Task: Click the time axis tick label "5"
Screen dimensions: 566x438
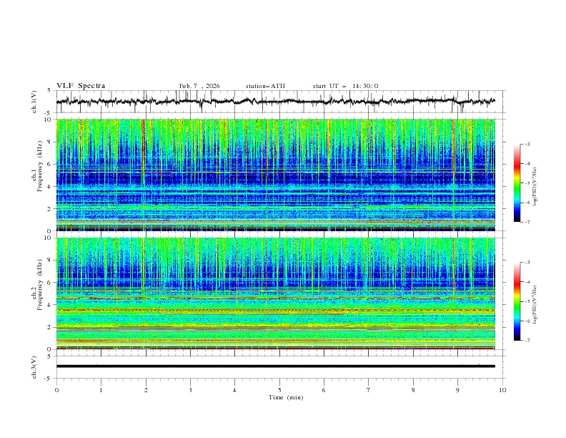Action: pos(279,390)
